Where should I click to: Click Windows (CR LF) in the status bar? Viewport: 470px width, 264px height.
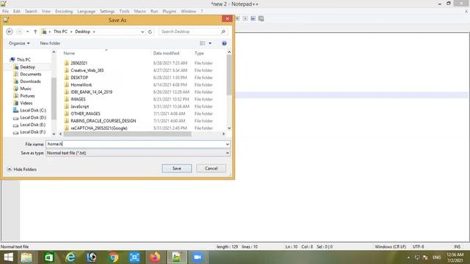390,247
